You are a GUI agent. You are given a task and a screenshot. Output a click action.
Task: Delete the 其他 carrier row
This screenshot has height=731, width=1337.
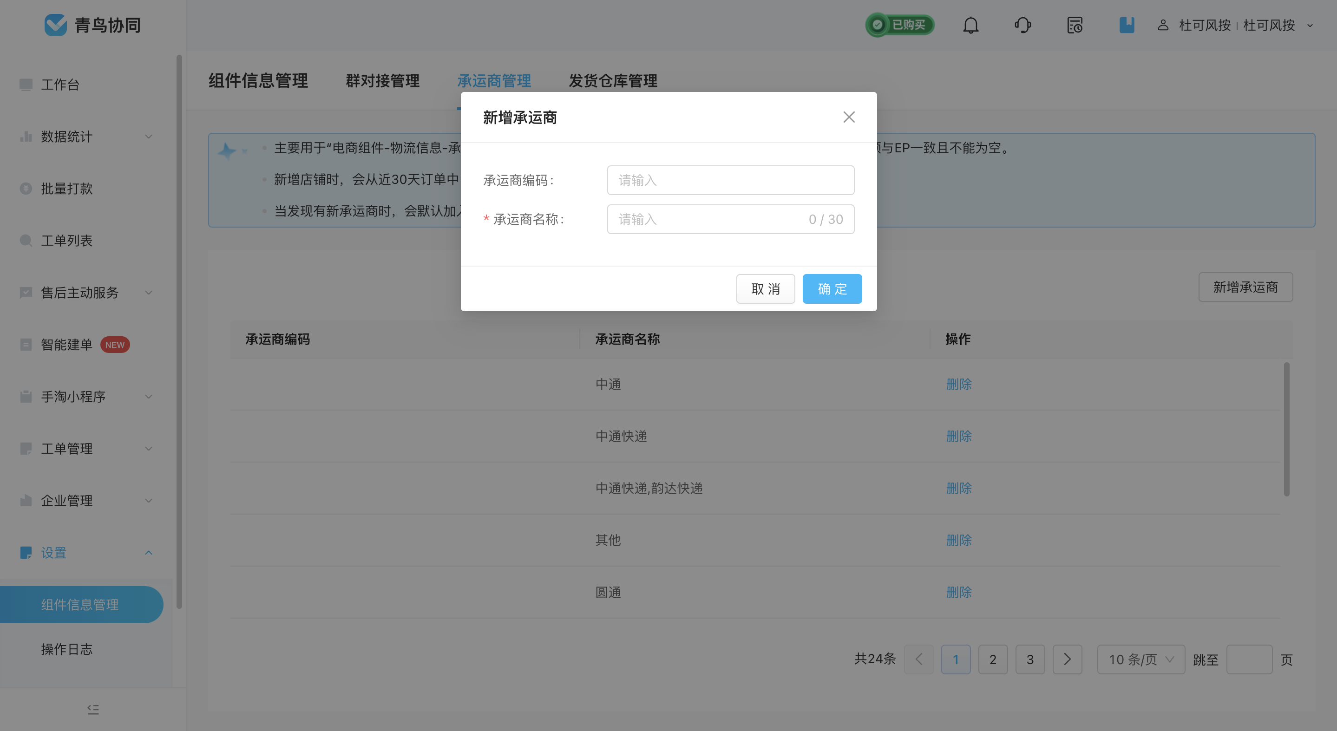click(959, 540)
